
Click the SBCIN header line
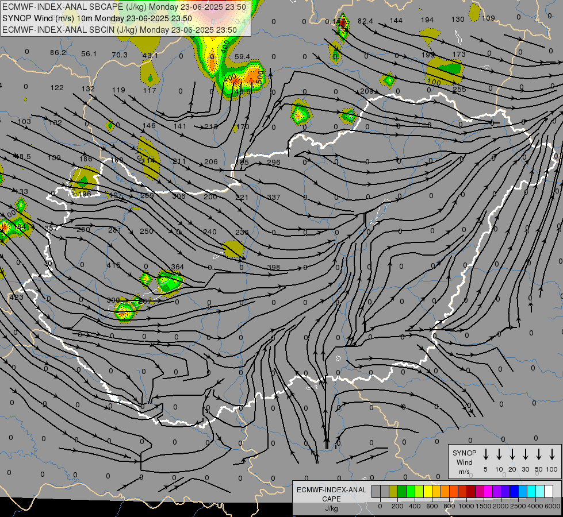pyautogui.click(x=120, y=30)
